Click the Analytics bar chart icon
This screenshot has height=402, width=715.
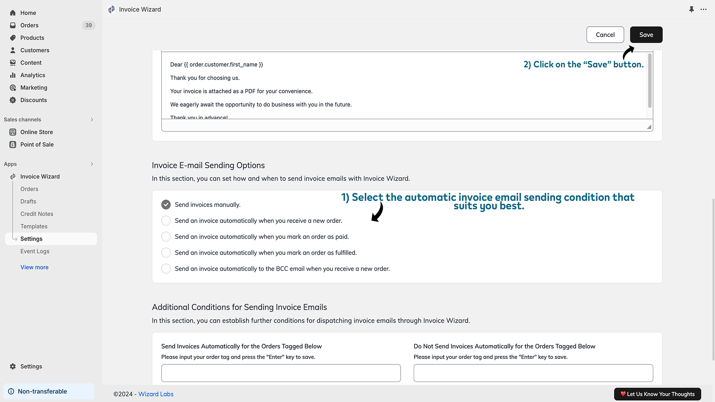pos(13,75)
